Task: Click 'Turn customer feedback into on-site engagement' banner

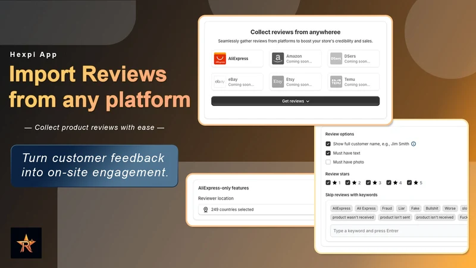Action: coord(95,166)
